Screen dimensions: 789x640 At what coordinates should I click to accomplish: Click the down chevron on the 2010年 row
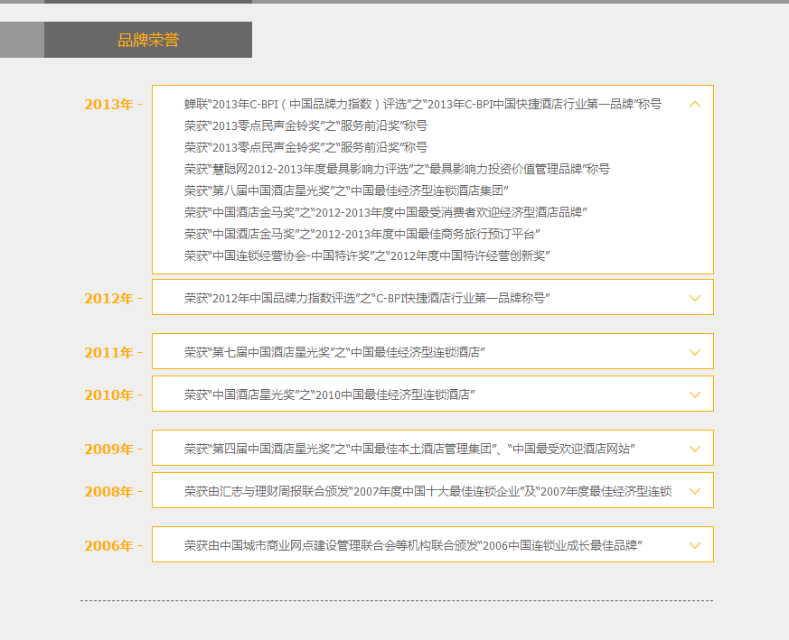[x=694, y=394]
